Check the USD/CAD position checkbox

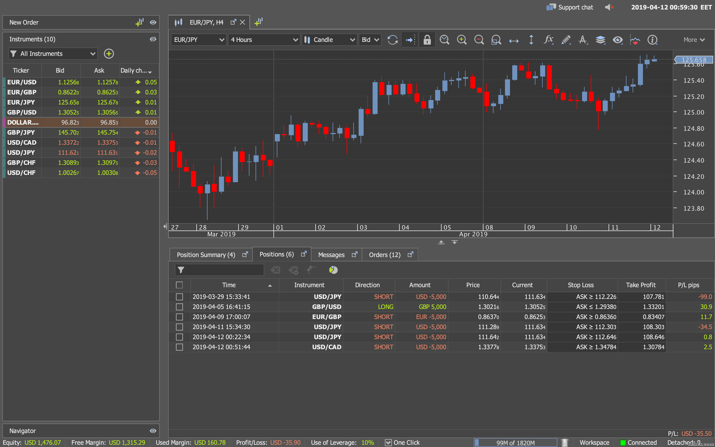[179, 347]
